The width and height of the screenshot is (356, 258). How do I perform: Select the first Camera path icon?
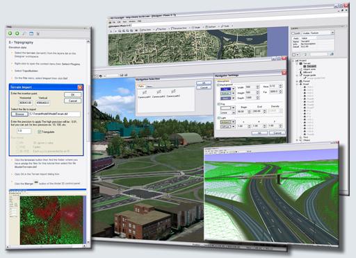point(145,92)
